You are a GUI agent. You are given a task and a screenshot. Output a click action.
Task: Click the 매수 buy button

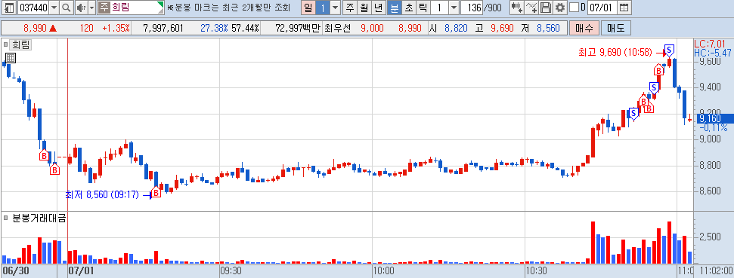[584, 28]
